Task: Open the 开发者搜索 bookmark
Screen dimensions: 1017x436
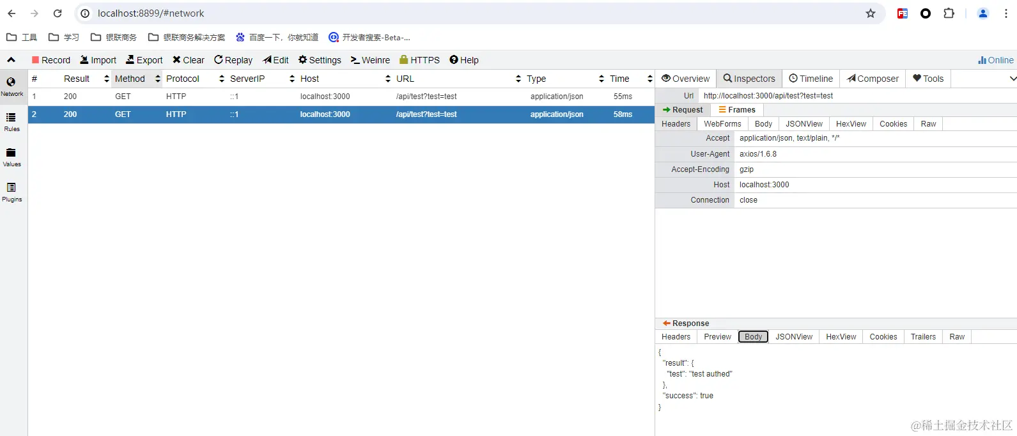Action: point(369,37)
